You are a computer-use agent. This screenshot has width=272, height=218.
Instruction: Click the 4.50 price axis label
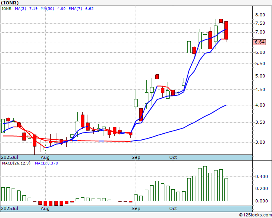pos(260,90)
